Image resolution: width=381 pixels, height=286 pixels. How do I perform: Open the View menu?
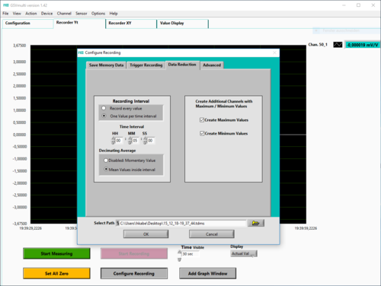[x=17, y=14]
